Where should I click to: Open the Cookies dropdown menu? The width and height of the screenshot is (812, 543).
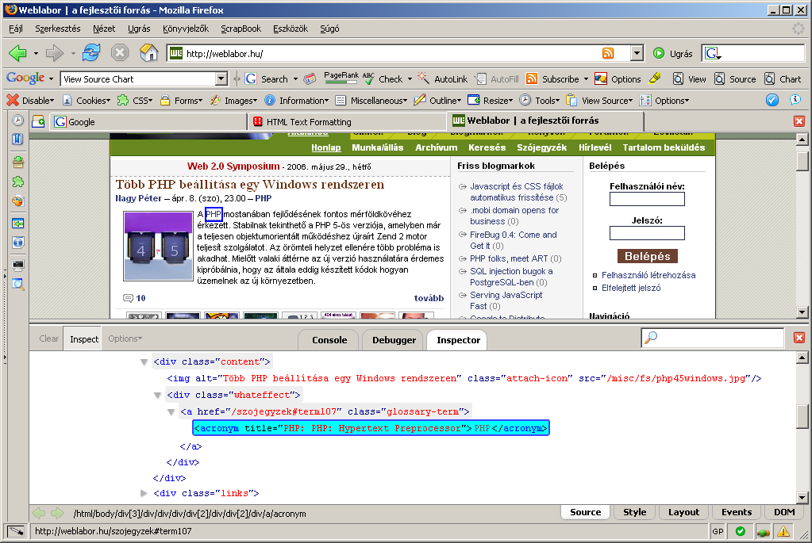[x=86, y=101]
